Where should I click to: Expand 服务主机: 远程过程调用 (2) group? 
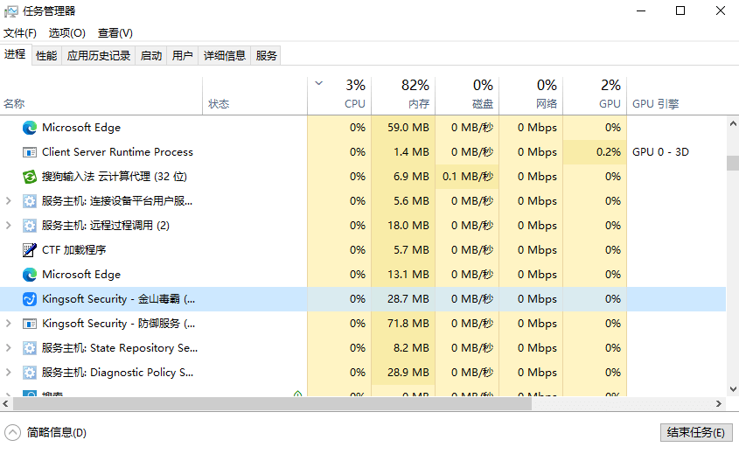pyautogui.click(x=9, y=226)
